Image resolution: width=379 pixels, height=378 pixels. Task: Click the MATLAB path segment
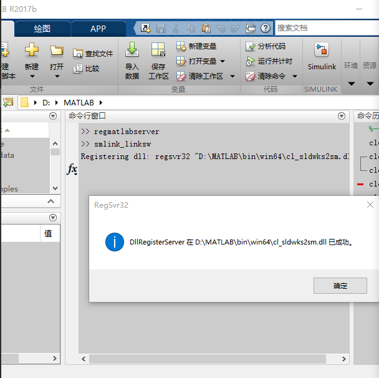pyautogui.click(x=79, y=103)
